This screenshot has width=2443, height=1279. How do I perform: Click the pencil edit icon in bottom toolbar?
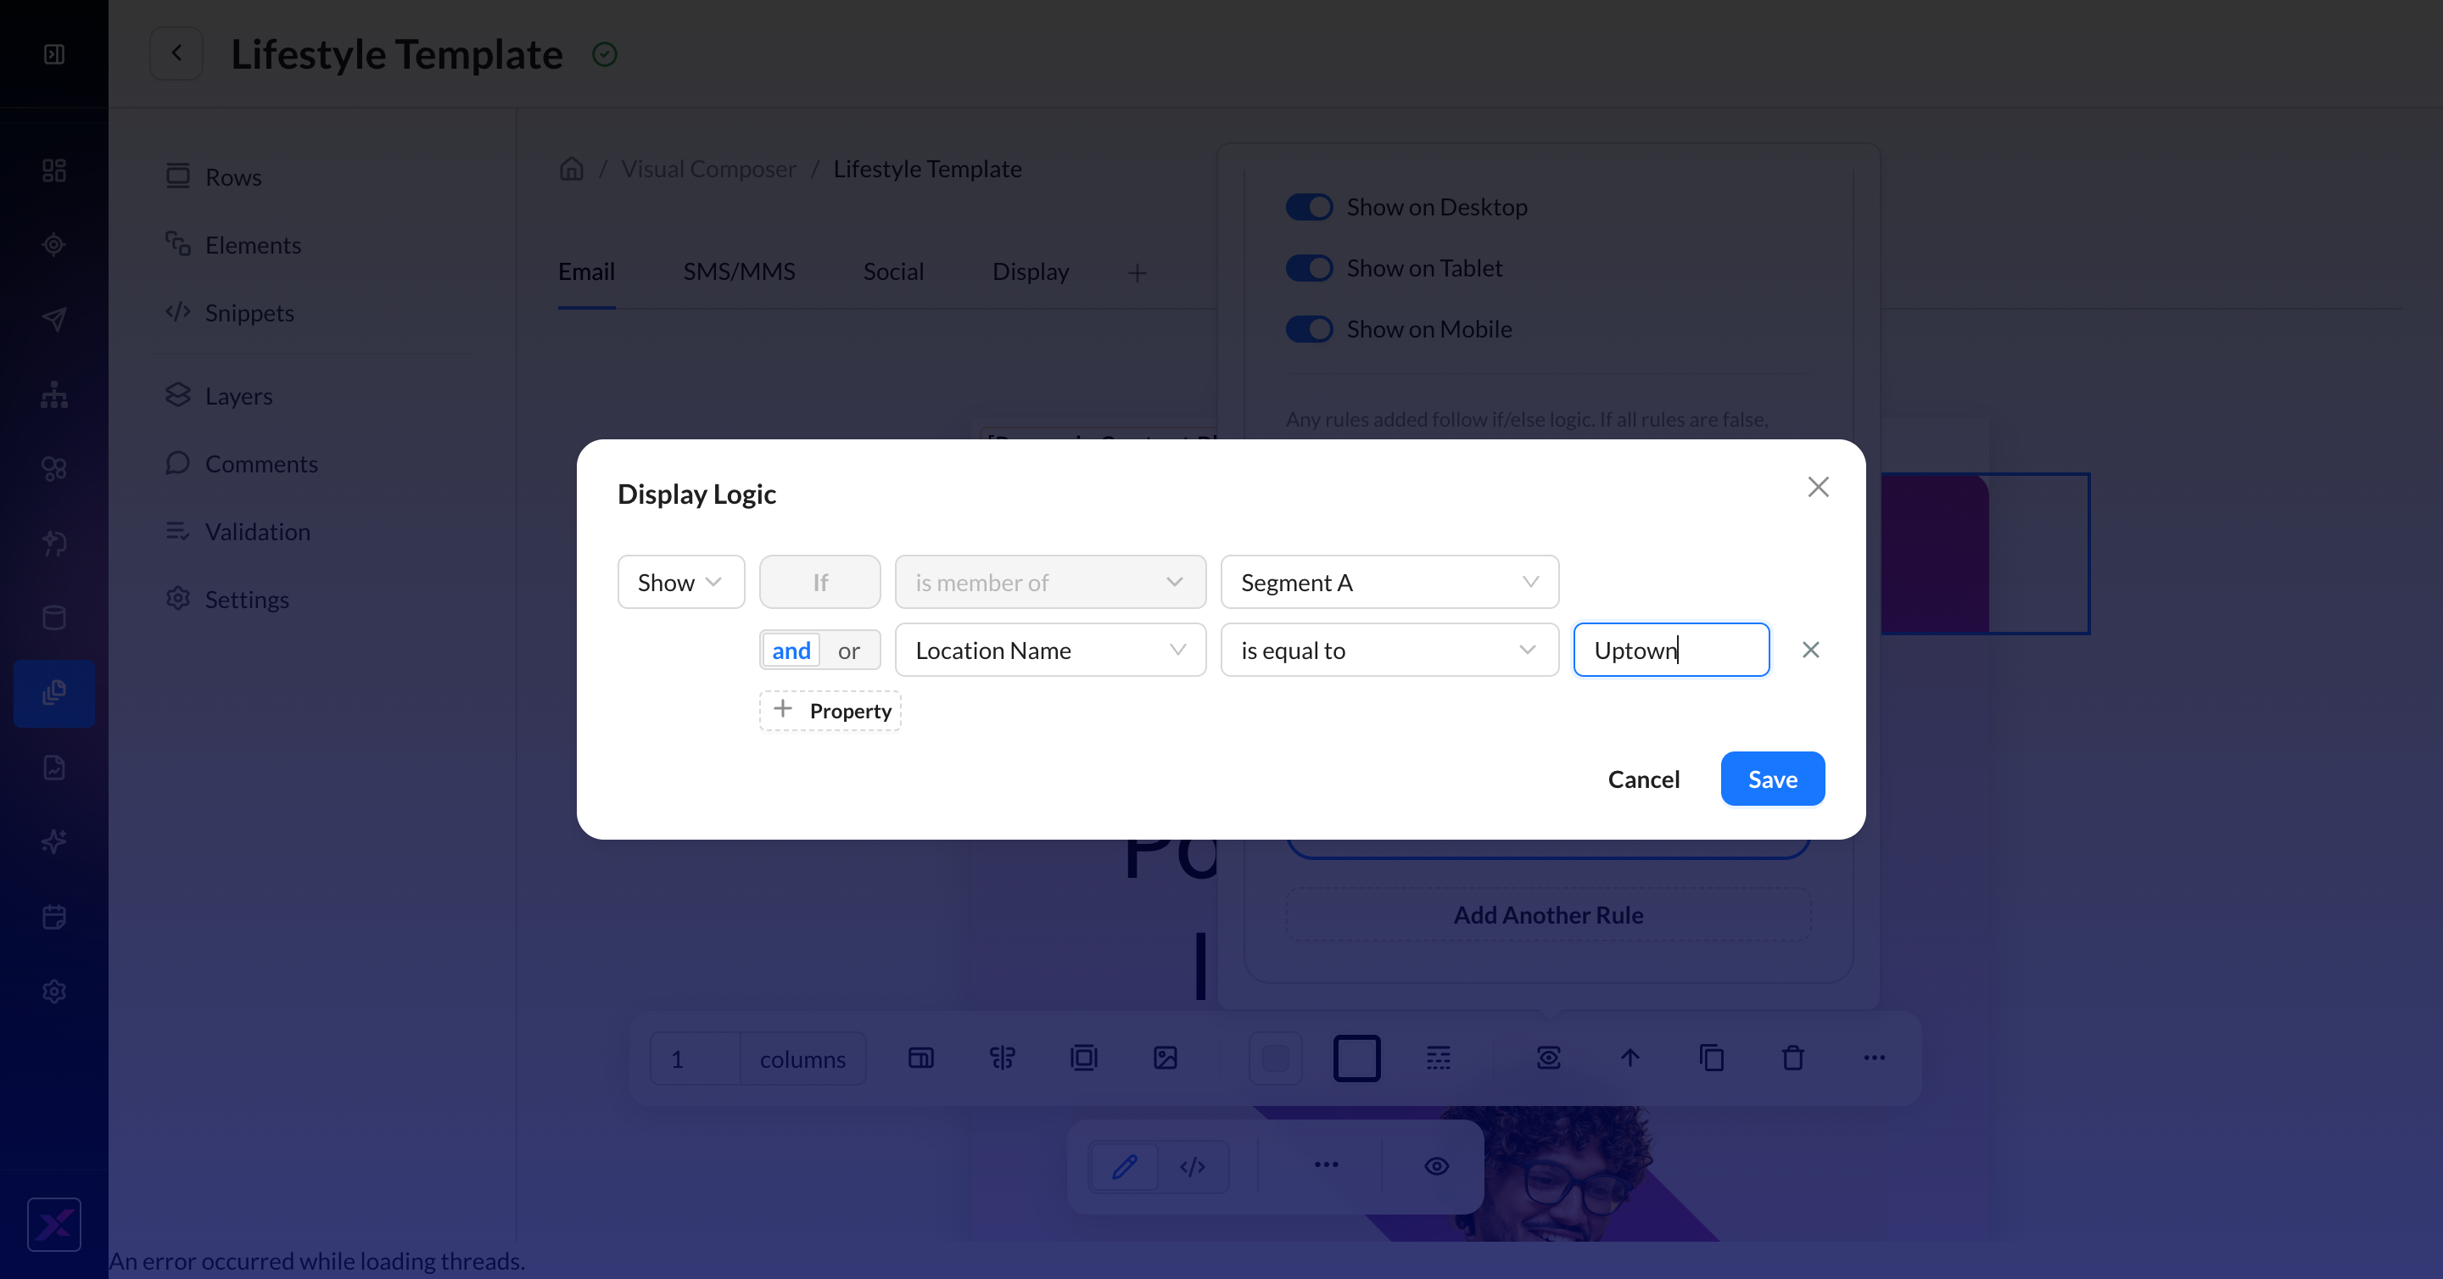[x=1125, y=1166]
